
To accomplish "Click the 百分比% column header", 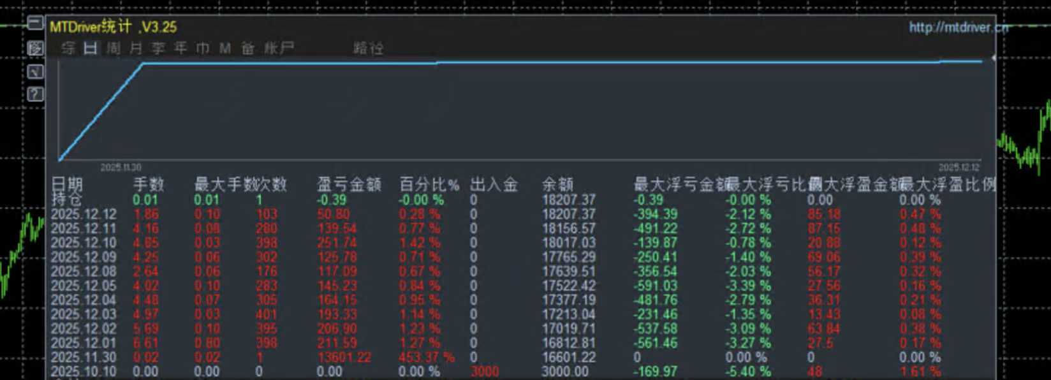I will coord(429,185).
